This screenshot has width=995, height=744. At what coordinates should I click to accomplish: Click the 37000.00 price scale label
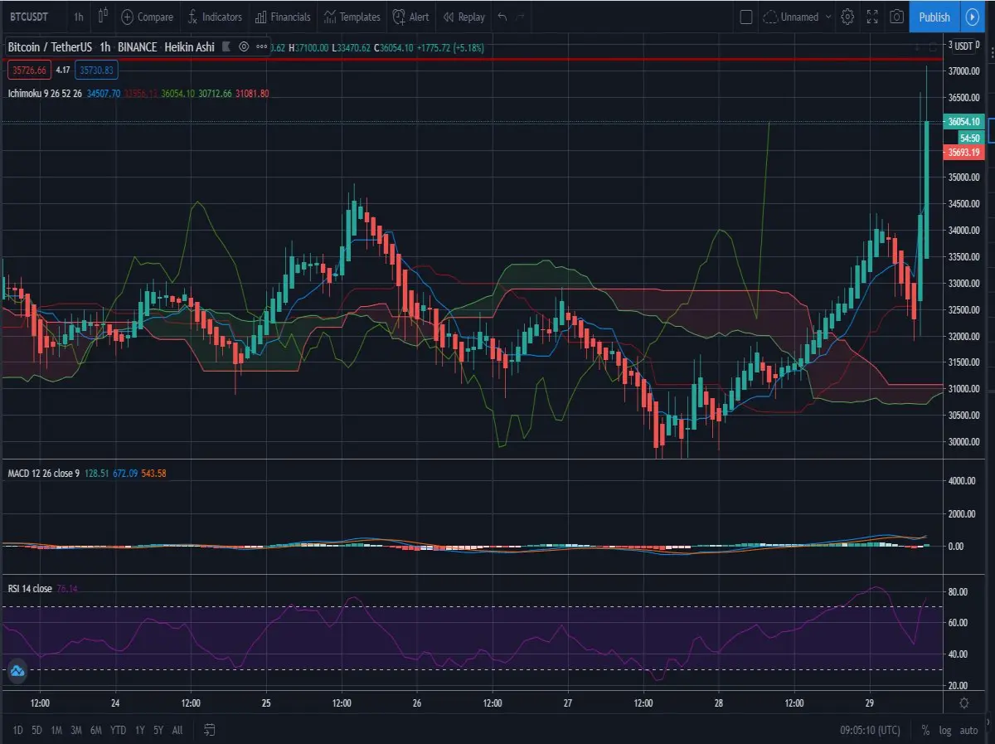click(x=963, y=71)
